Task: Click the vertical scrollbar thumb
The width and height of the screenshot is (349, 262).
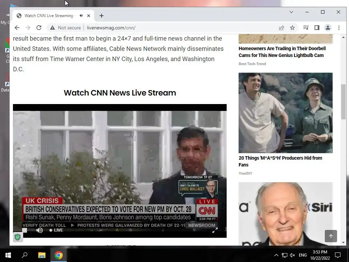Action: click(343, 102)
